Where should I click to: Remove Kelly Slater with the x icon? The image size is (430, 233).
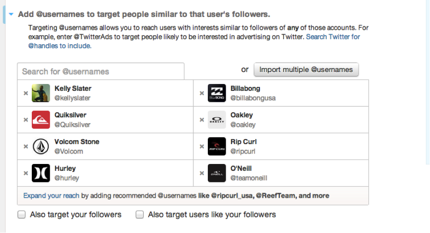[x=26, y=93]
